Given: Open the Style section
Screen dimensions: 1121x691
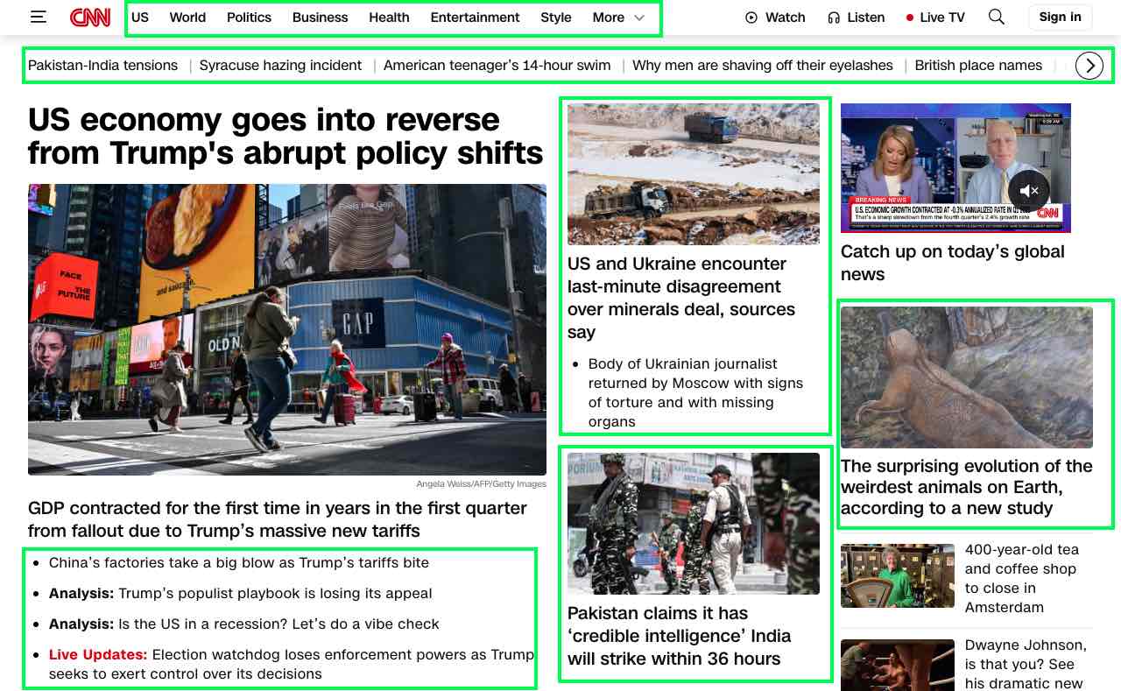Looking at the screenshot, I should 556,18.
